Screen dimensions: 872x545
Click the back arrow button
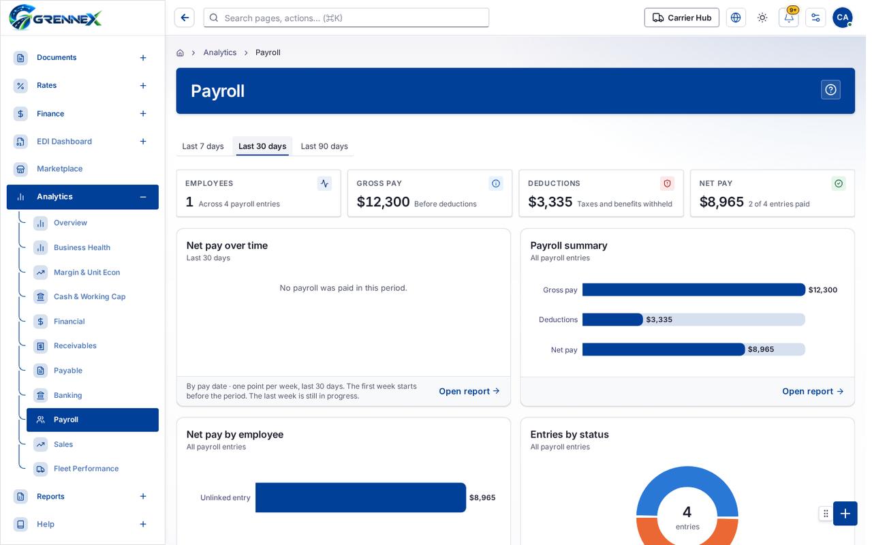coord(184,18)
